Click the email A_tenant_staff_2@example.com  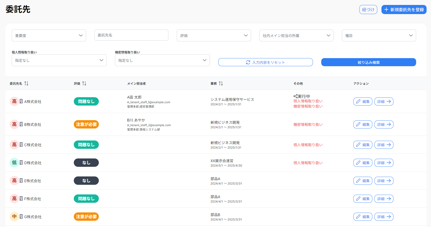coord(149,125)
